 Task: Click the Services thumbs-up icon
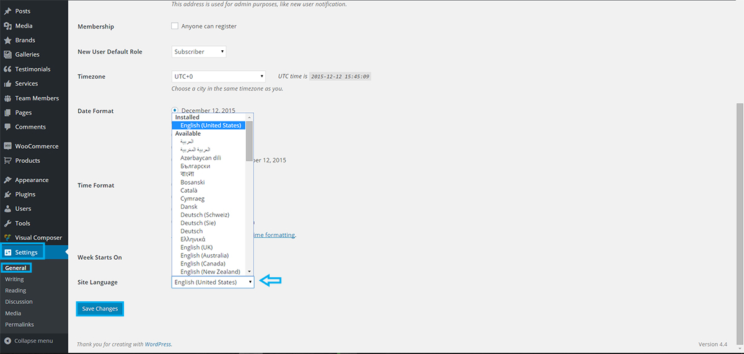click(x=7, y=84)
